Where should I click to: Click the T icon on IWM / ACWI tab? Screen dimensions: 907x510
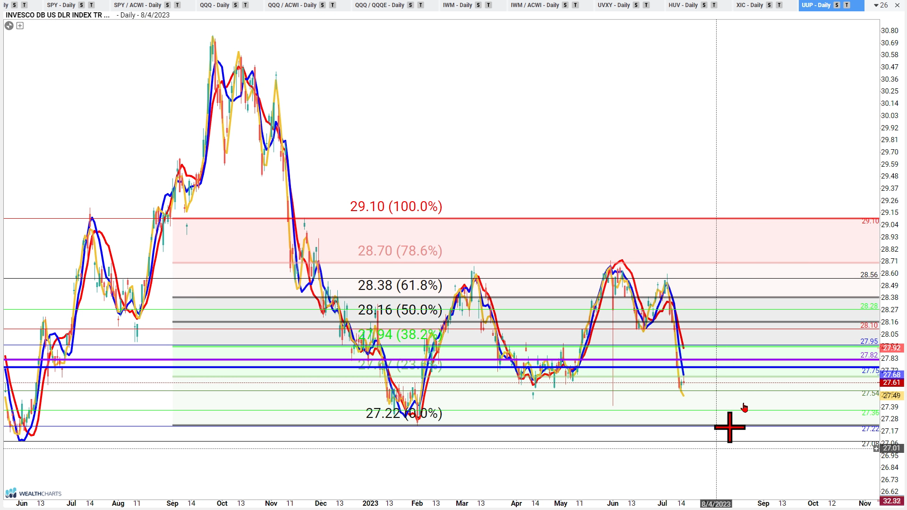[575, 5]
